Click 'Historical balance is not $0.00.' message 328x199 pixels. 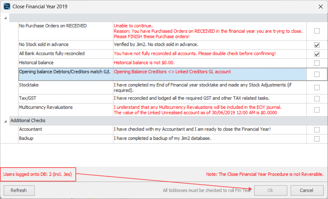coord(144,63)
